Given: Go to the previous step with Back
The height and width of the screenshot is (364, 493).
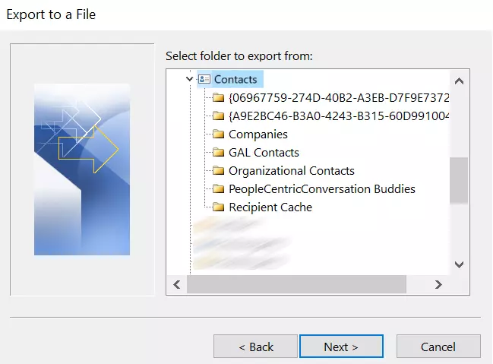Looking at the screenshot, I should (x=256, y=347).
